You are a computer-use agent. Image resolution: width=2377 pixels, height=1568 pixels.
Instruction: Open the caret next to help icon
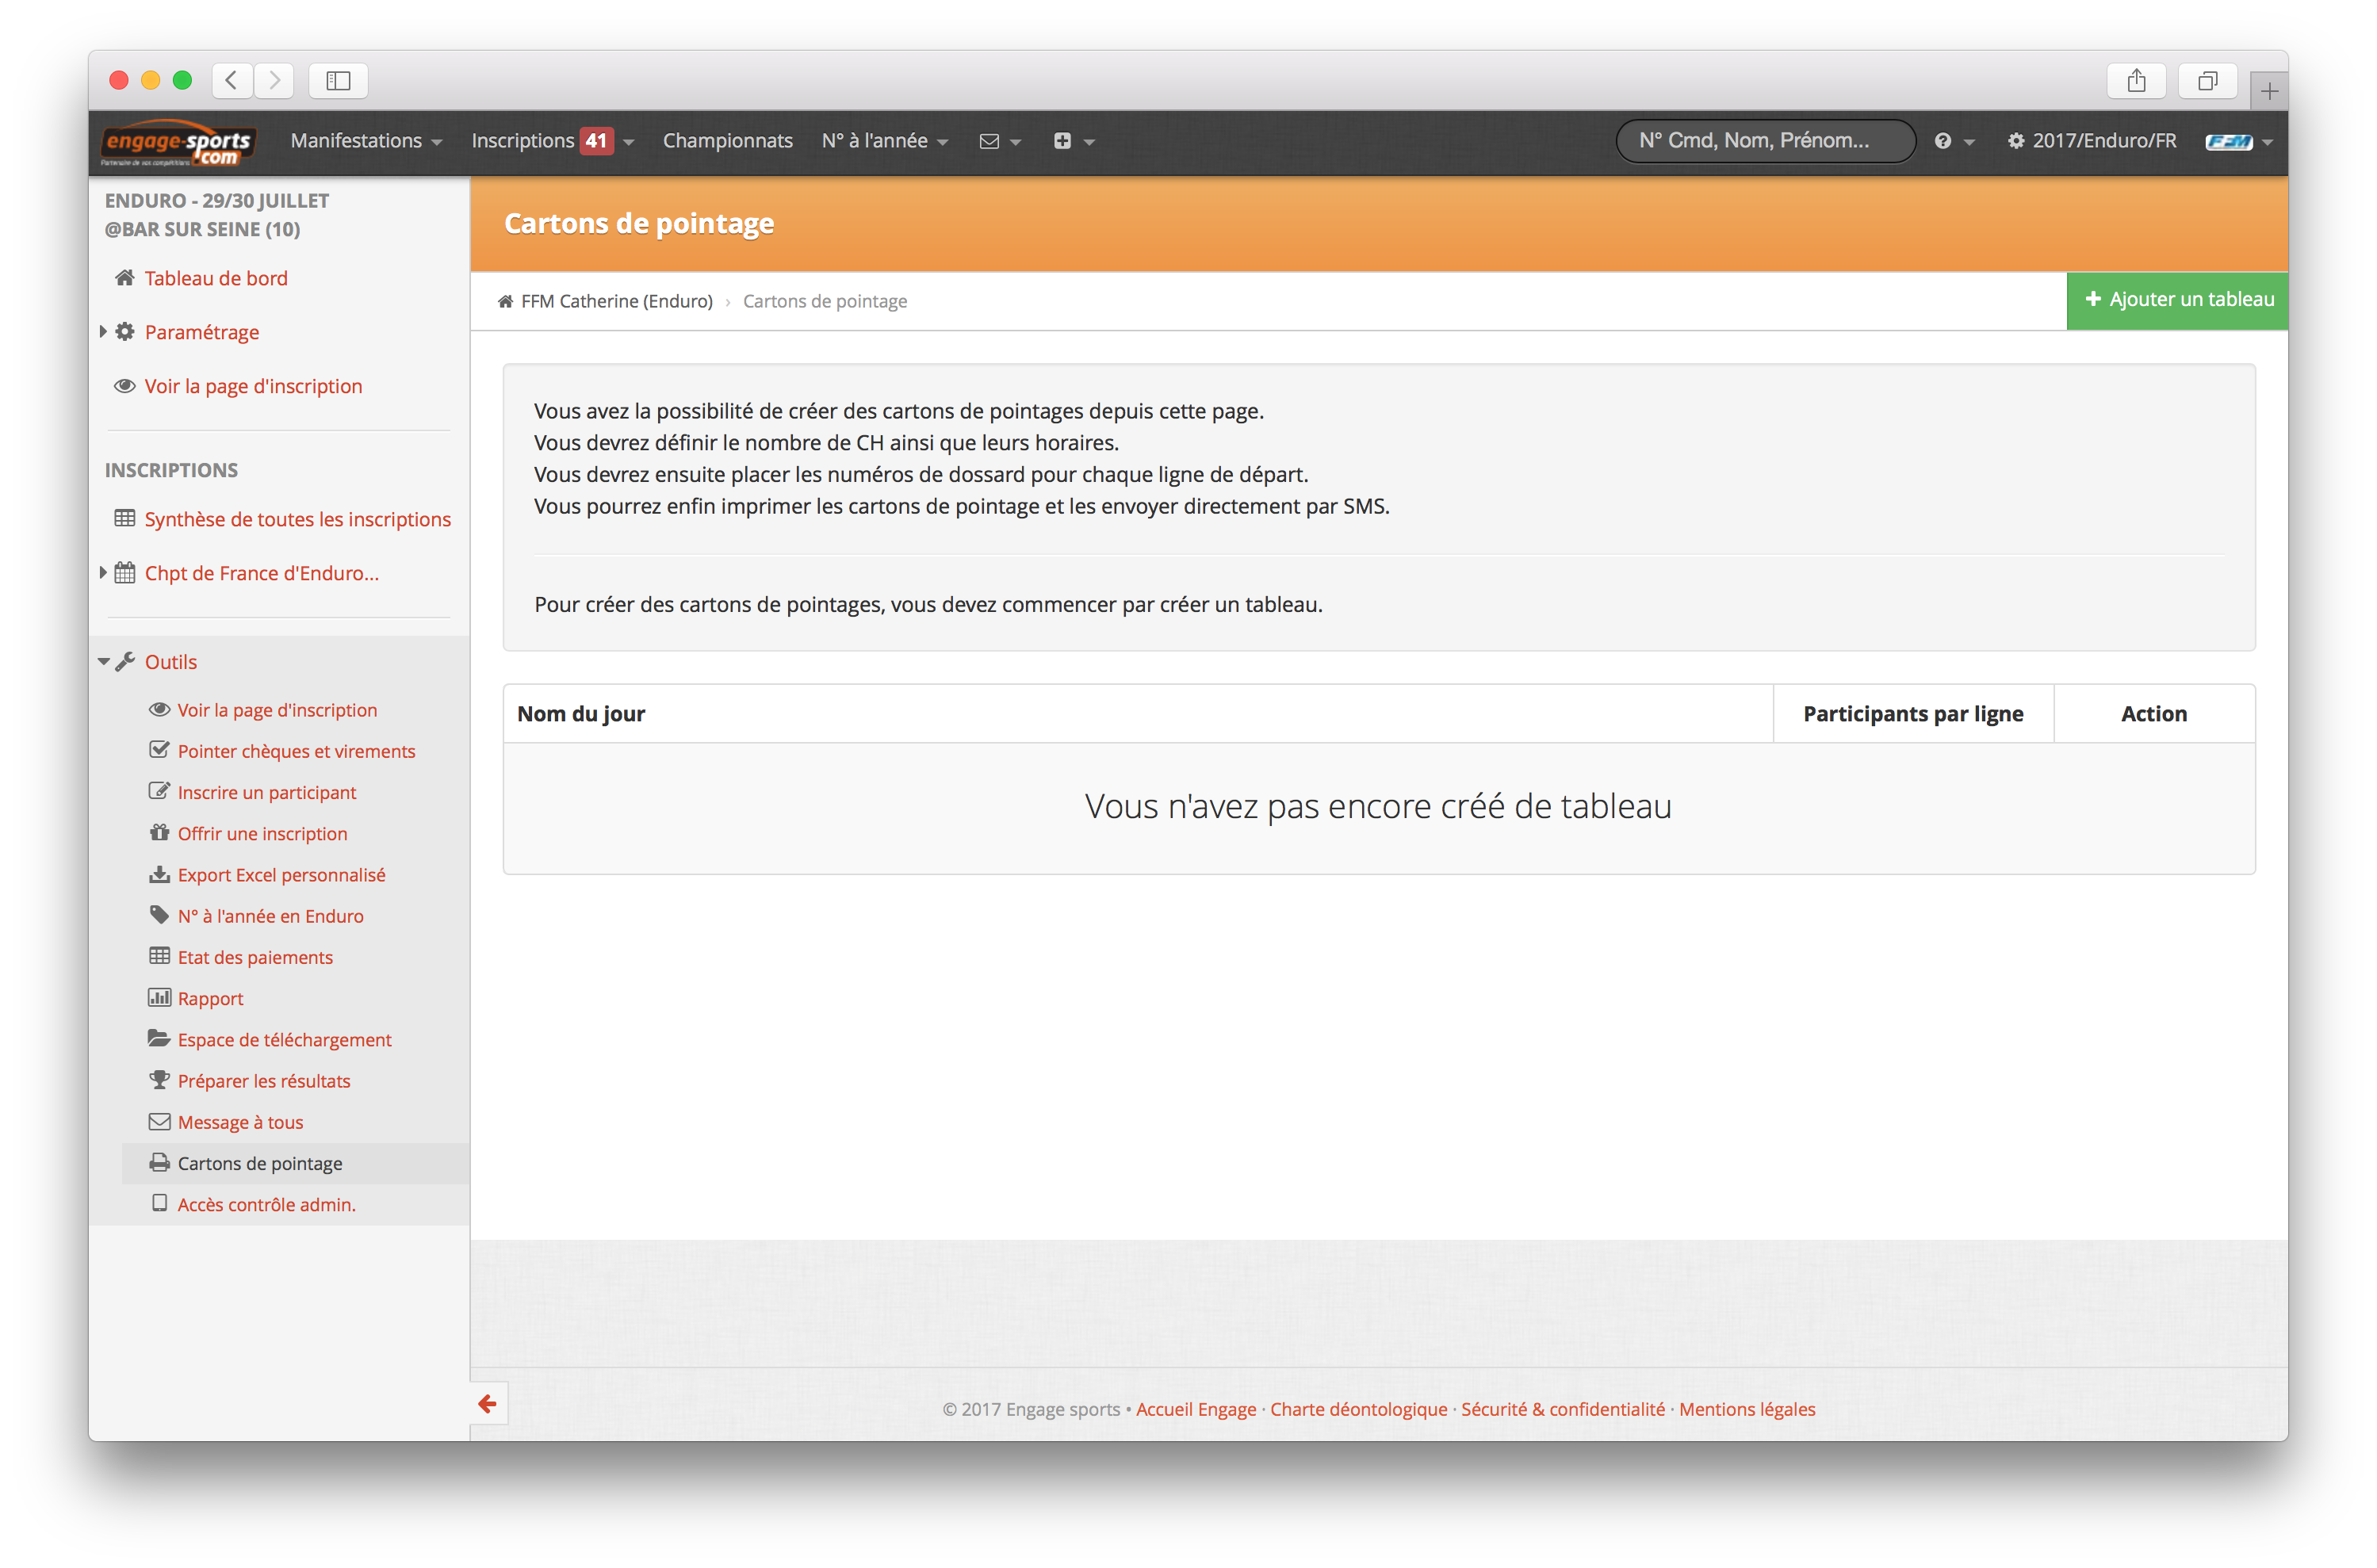tap(1969, 143)
